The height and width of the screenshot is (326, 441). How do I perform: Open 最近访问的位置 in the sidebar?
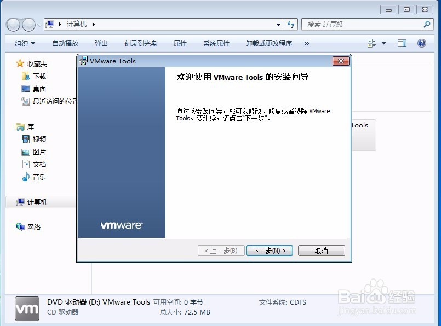[x=55, y=101]
